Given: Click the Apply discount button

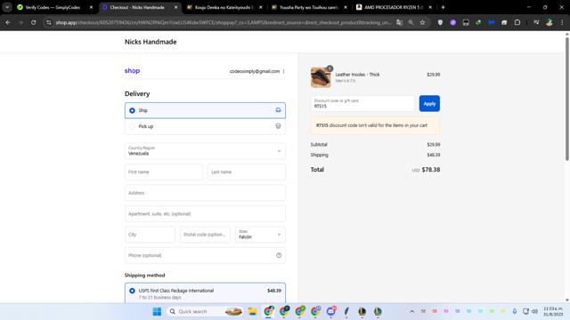Looking at the screenshot, I should point(429,104).
